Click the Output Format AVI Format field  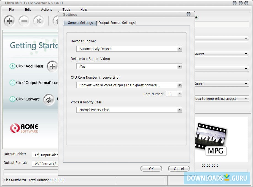click(x=45, y=164)
